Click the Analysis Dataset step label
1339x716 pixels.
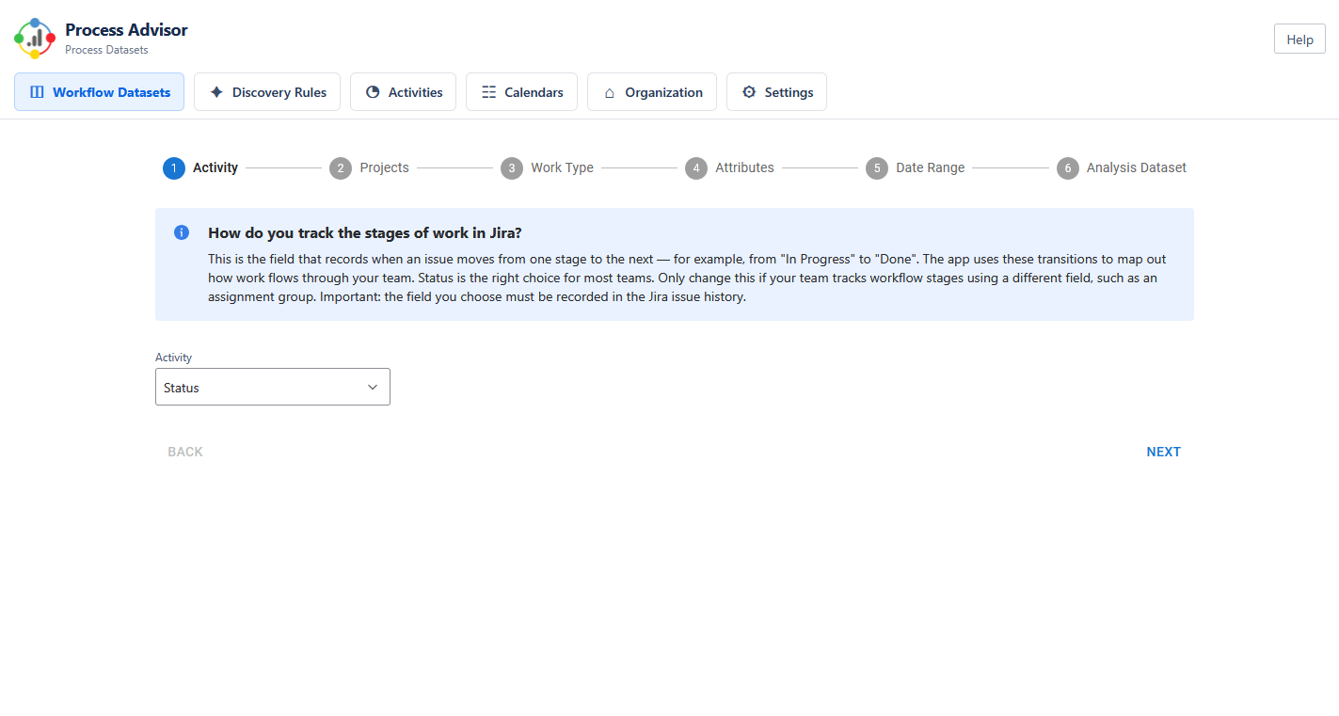(1136, 167)
